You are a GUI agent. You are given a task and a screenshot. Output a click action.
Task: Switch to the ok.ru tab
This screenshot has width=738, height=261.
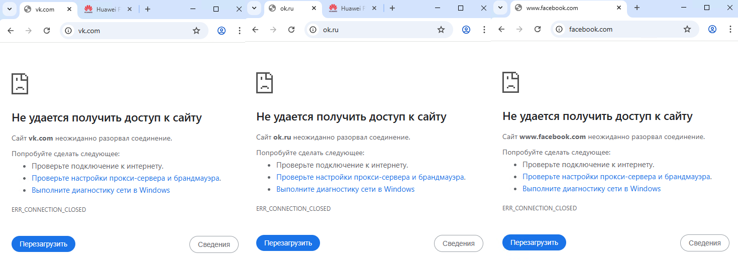point(294,8)
